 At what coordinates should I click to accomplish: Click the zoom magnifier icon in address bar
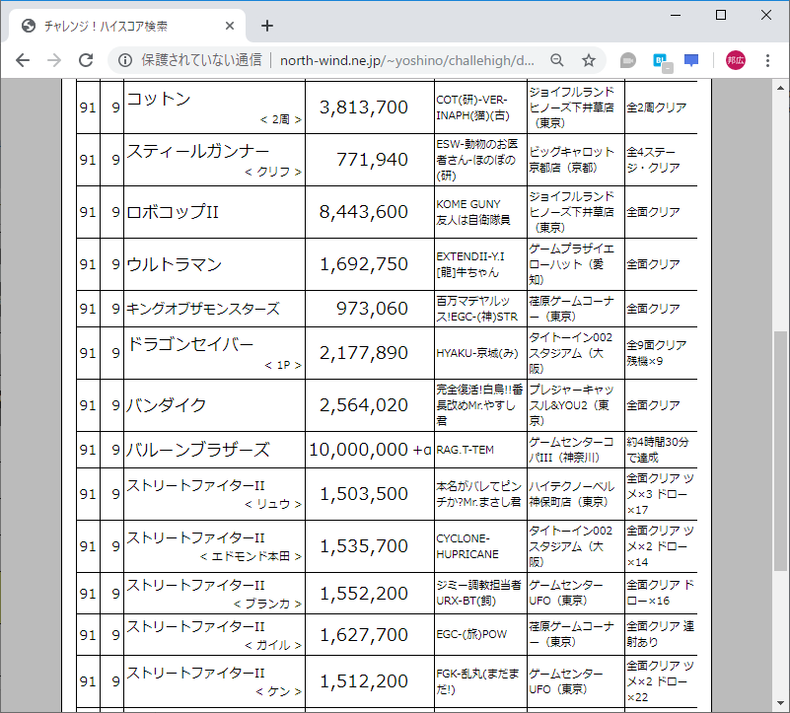click(x=556, y=60)
